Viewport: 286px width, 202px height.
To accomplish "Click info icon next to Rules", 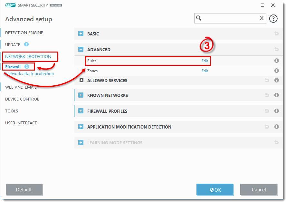I will 276,61.
